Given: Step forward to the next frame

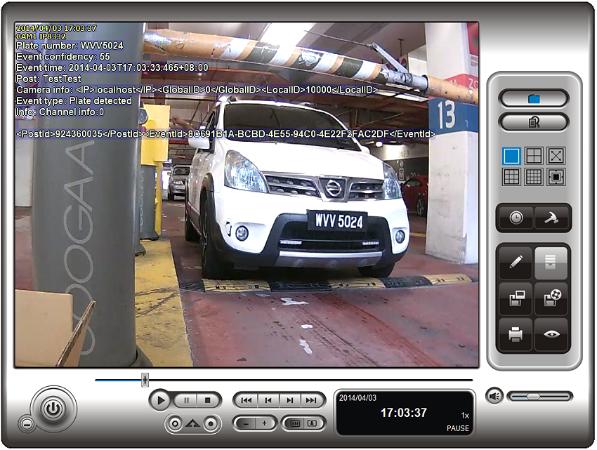Looking at the screenshot, I should tap(289, 400).
